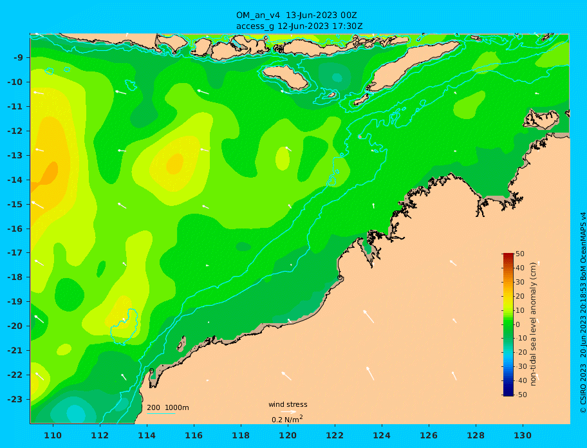Click the cyan contour sample line in legend
This screenshot has height=448, width=587.
161,413
